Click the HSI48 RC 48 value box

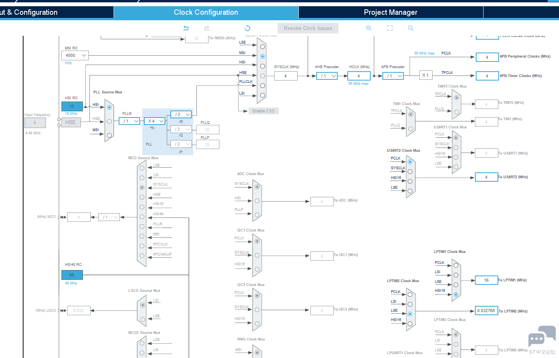pyautogui.click(x=72, y=275)
